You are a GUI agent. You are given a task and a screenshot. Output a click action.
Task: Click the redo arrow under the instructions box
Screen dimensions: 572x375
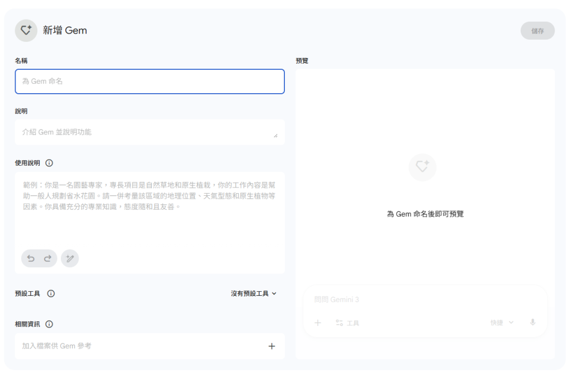[47, 258]
